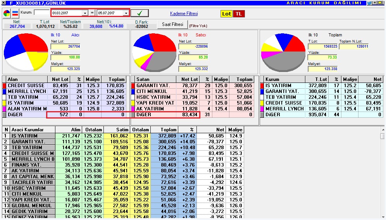Focus the Kurum input field
This screenshot has height=220, width=386.
tap(41, 12)
